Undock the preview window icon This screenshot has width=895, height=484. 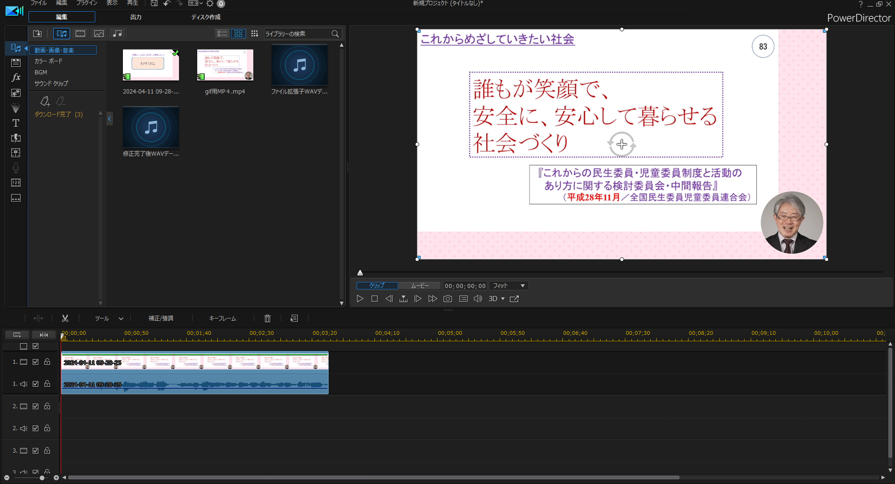[x=514, y=299]
